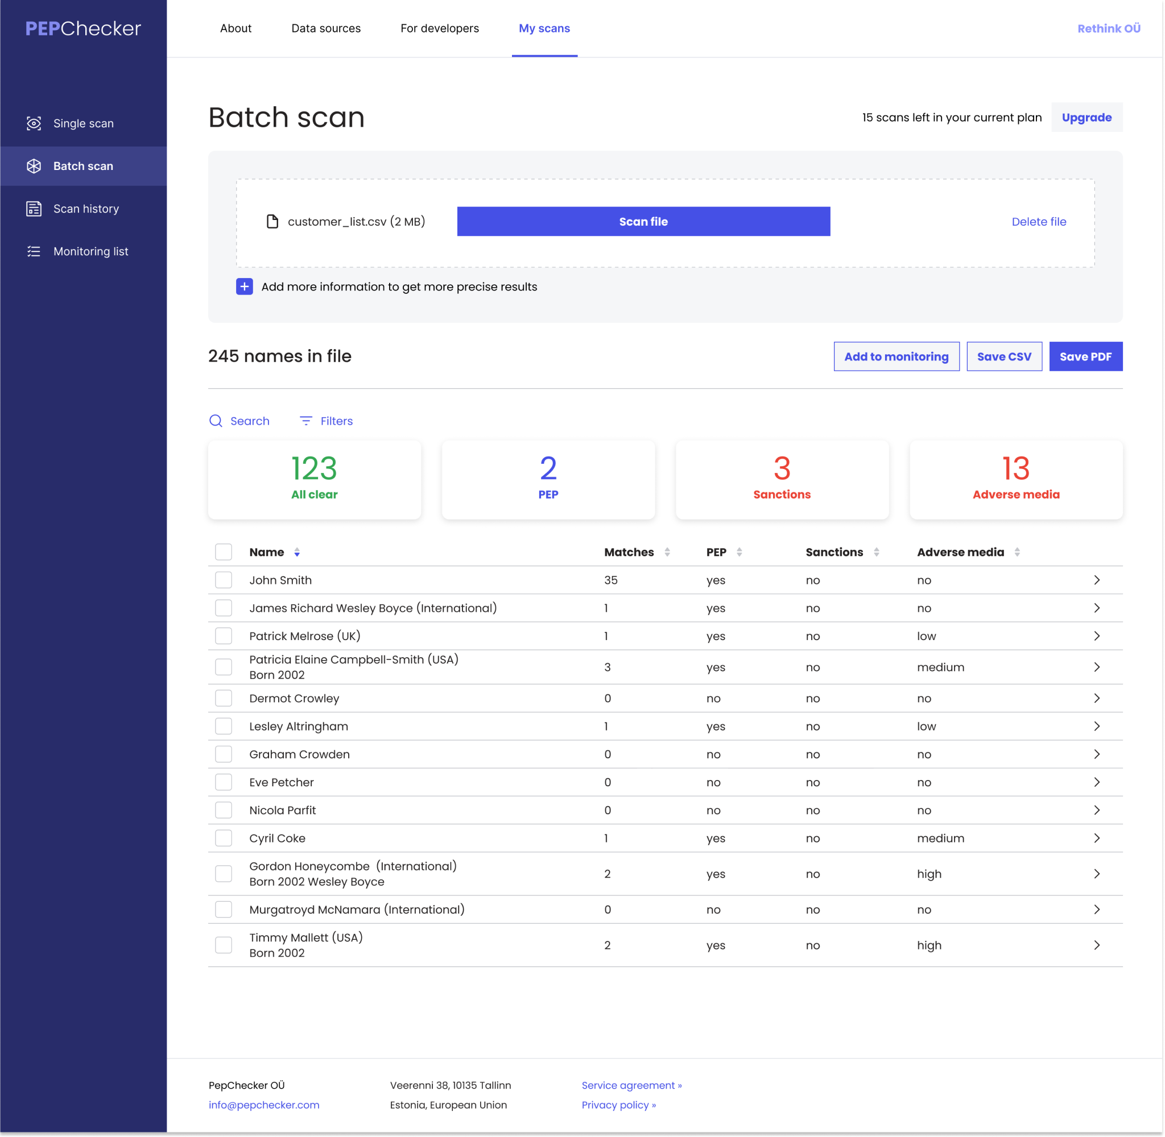Expand Eve Petcher row chevron
The height and width of the screenshot is (1137, 1165).
click(x=1097, y=782)
